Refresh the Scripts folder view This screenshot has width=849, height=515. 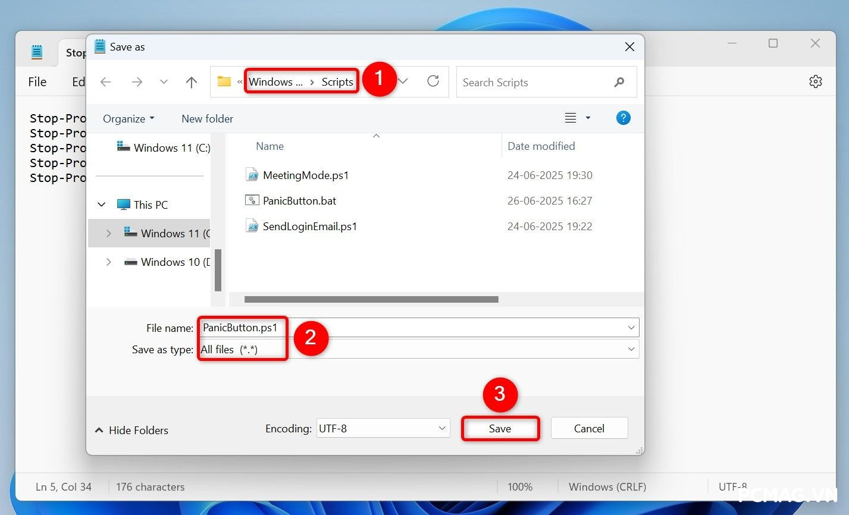(x=433, y=81)
